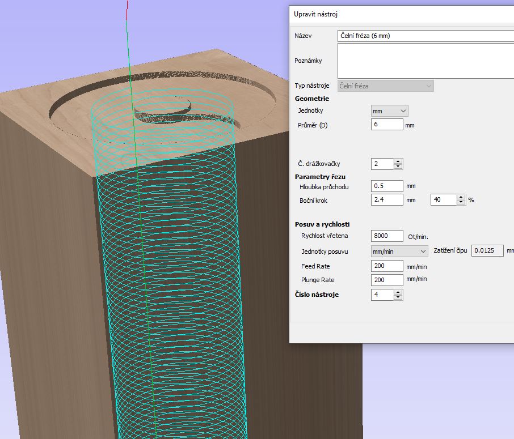This screenshot has width=514, height=439.
Task: Select the Rychlost vřetena spindle speed field
Action: point(387,236)
